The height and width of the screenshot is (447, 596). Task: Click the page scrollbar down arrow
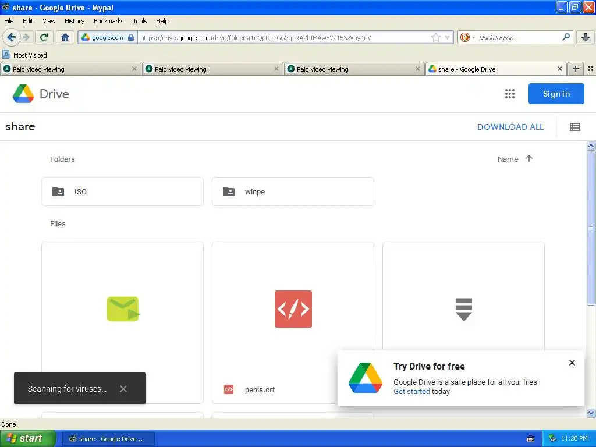point(591,413)
